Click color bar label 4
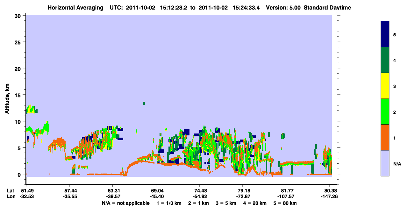 pyautogui.click(x=395, y=60)
